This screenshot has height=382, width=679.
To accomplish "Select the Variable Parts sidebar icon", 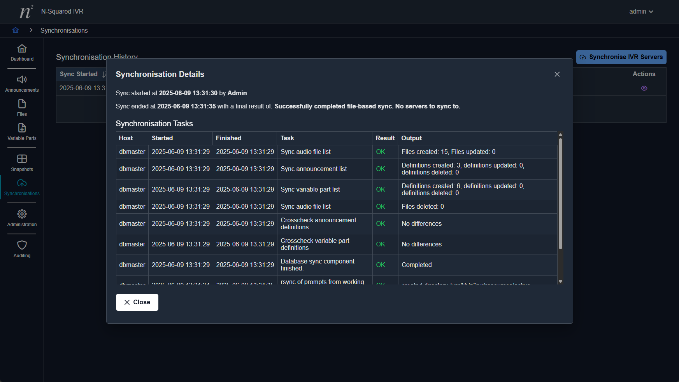I will (22, 128).
